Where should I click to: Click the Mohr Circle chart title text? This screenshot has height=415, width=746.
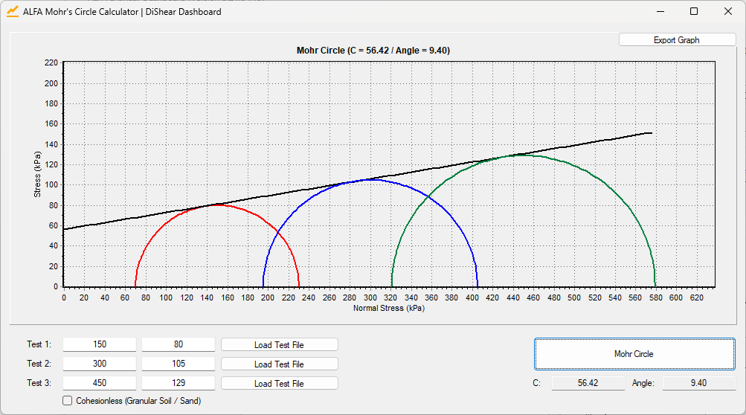tap(373, 51)
